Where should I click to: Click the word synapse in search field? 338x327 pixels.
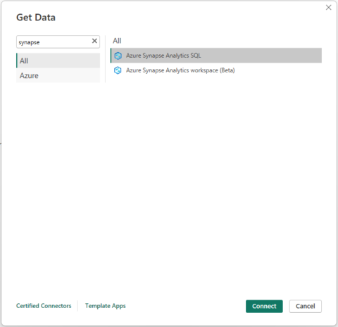pos(29,42)
